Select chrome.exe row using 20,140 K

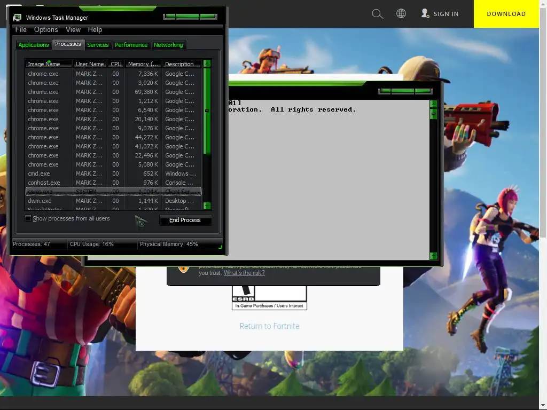click(x=113, y=119)
